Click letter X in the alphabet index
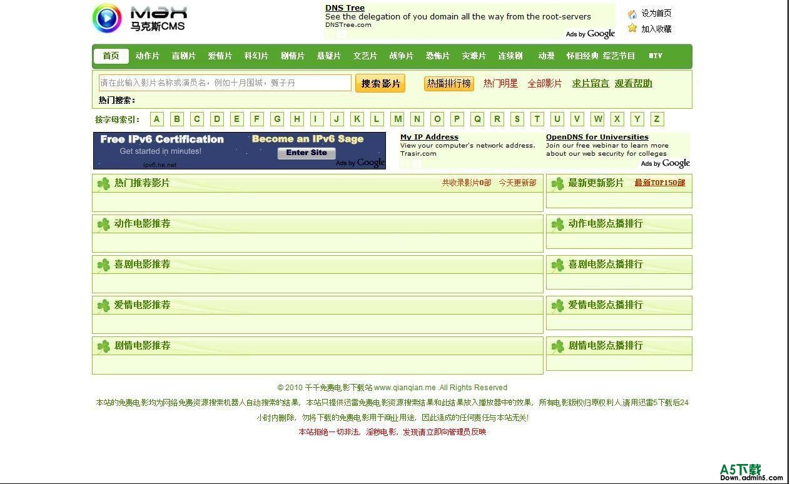790x484 pixels. (x=617, y=119)
